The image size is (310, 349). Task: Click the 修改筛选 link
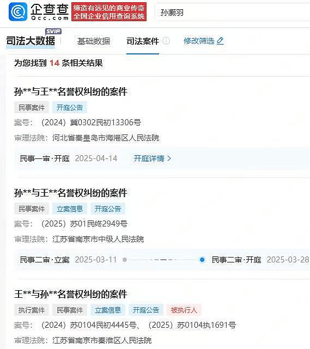point(199,41)
